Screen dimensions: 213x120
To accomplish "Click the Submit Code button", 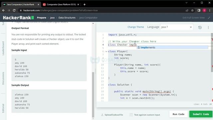I will point(201,114).
